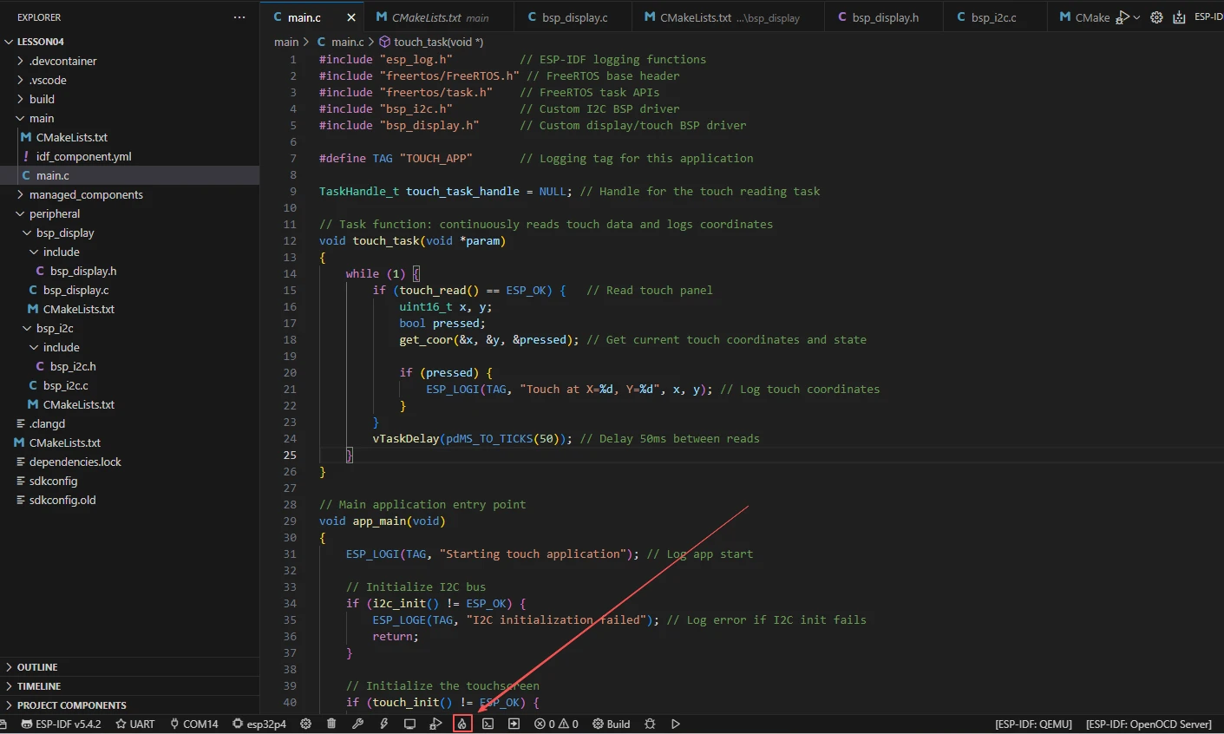Image resolution: width=1224 pixels, height=734 pixels.
Task: Click the lightning bolt flash device icon
Action: click(383, 724)
